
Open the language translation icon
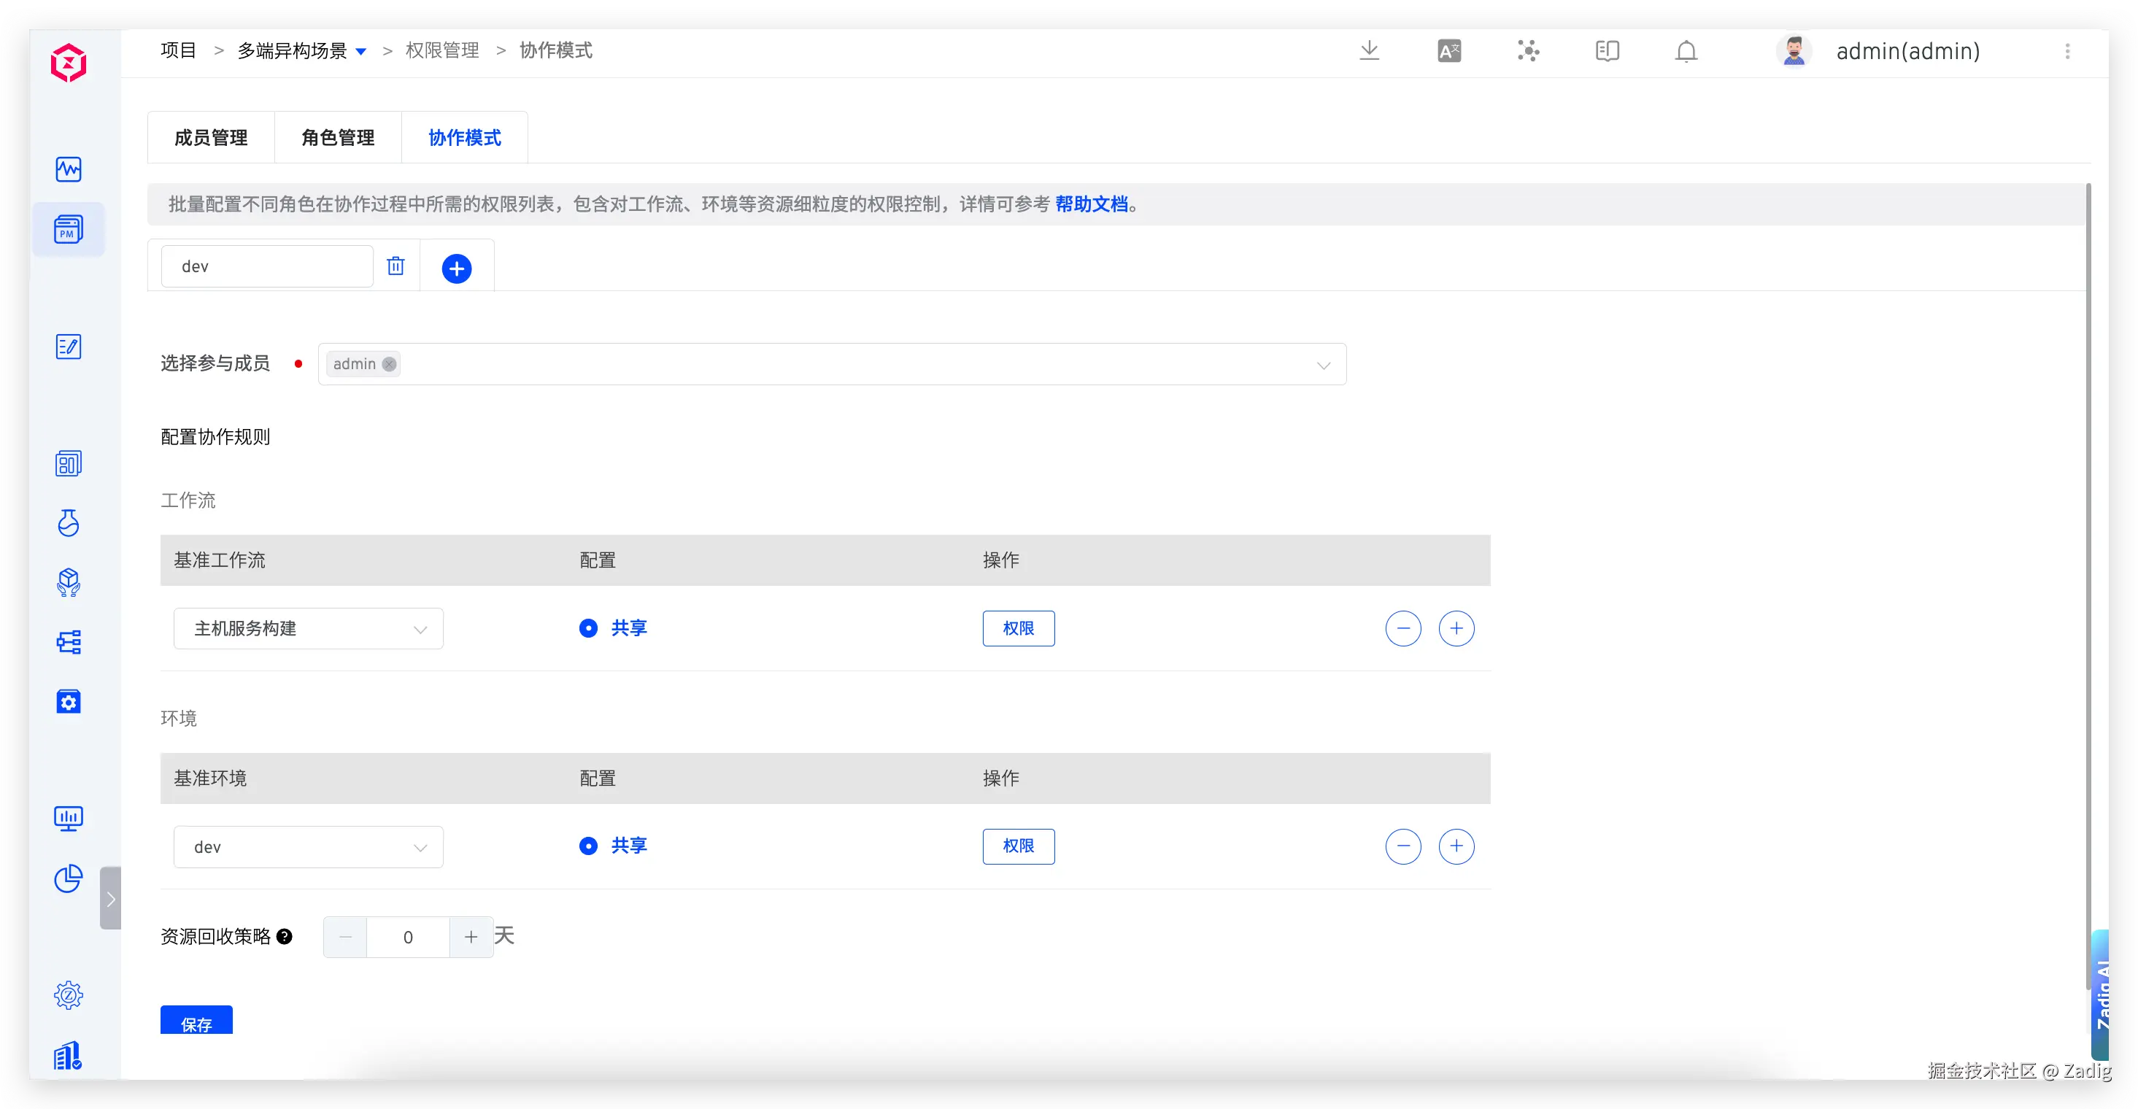click(1449, 52)
